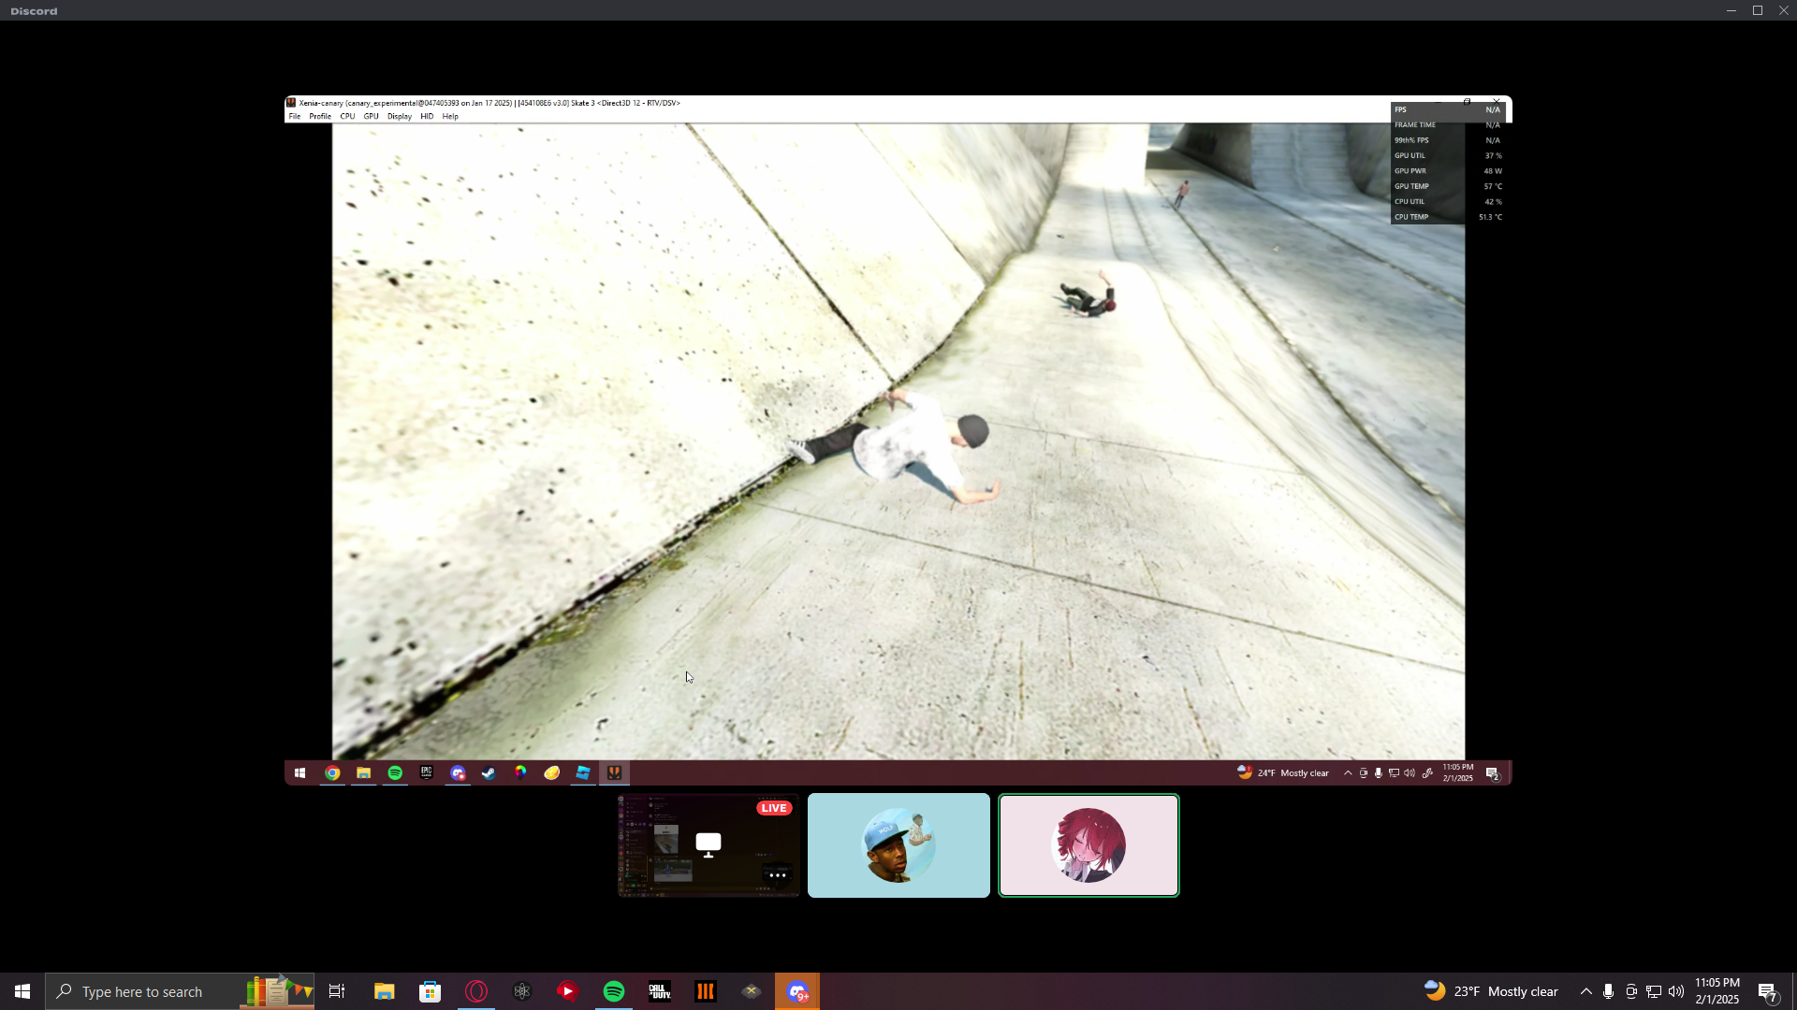The width and height of the screenshot is (1797, 1010).
Task: Open the notification center with 7 badge
Action: tap(1767, 991)
